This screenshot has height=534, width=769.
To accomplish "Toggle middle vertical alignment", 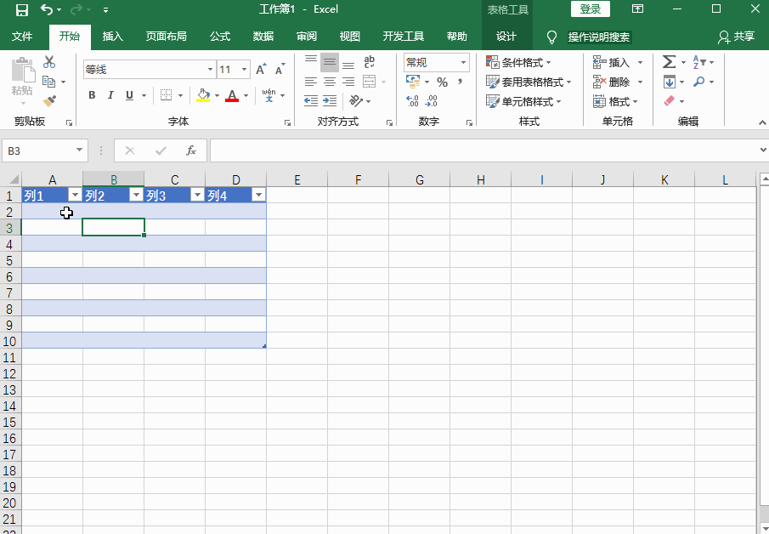I will click(330, 62).
